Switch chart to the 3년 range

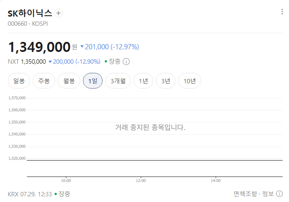pos(165,81)
